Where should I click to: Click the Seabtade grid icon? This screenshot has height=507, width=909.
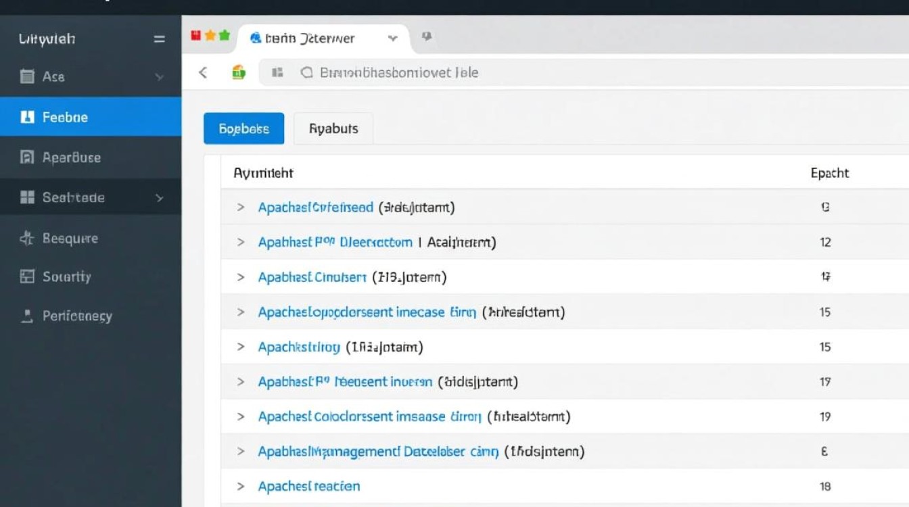pos(27,197)
